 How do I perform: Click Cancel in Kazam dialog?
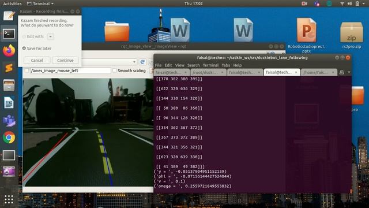(37, 60)
